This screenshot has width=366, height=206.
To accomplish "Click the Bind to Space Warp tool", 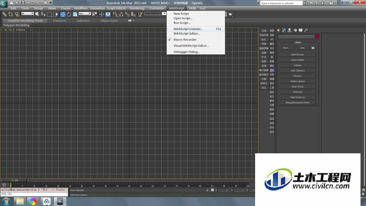I will (16, 14).
